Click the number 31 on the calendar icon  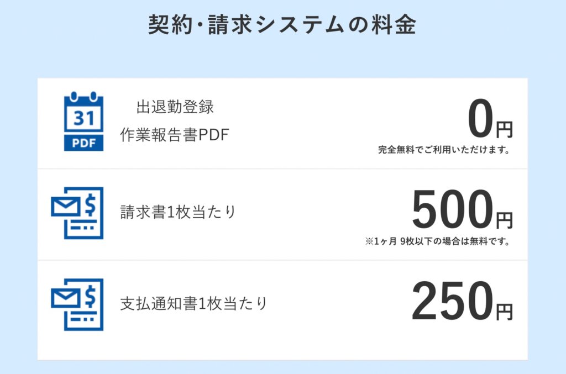83,118
